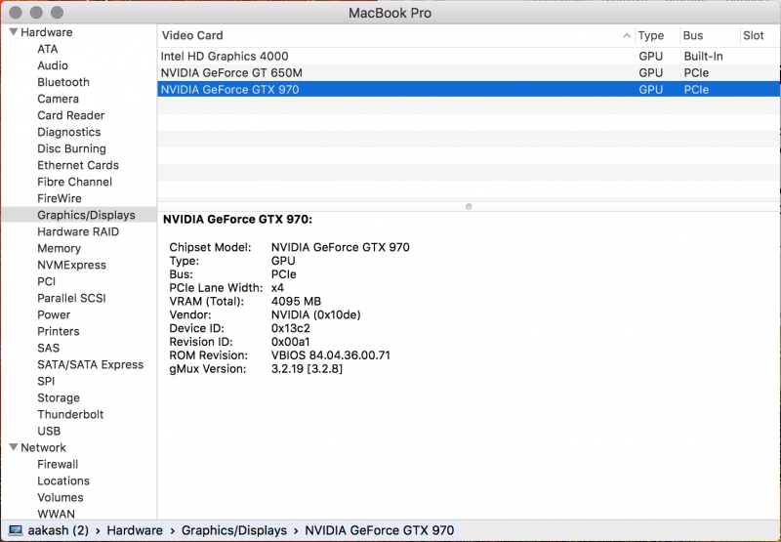781x542 pixels.
Task: Open the Card Reader category
Action: click(70, 115)
